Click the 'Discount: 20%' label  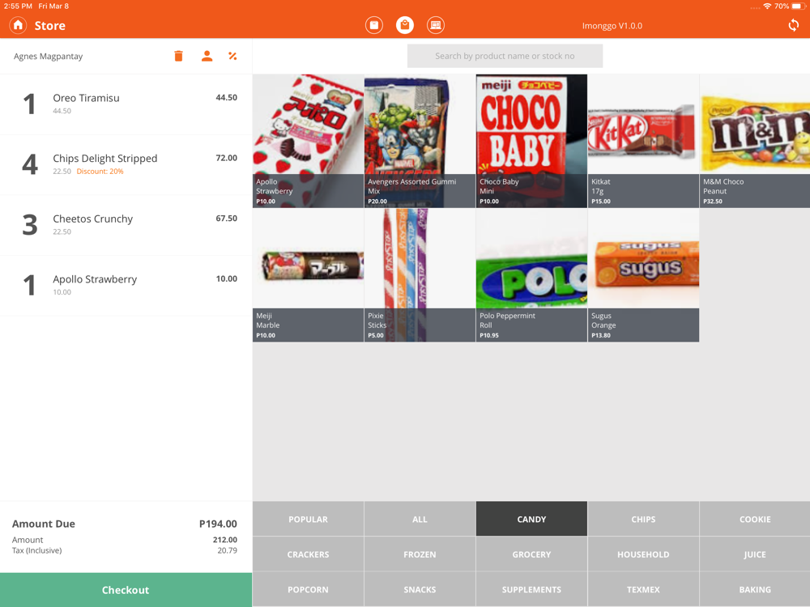(x=100, y=172)
